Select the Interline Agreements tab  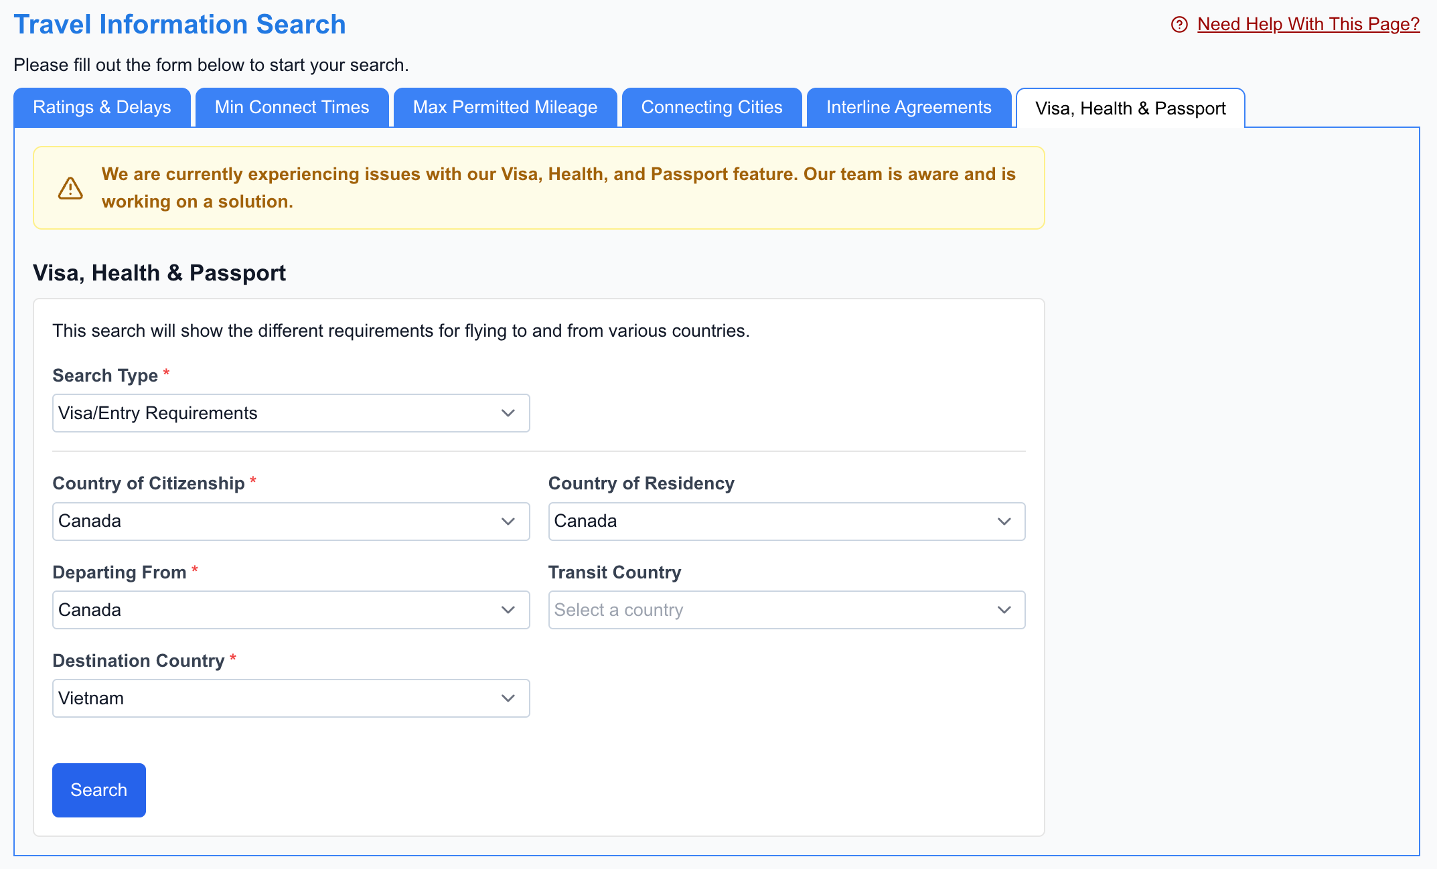pyautogui.click(x=909, y=107)
